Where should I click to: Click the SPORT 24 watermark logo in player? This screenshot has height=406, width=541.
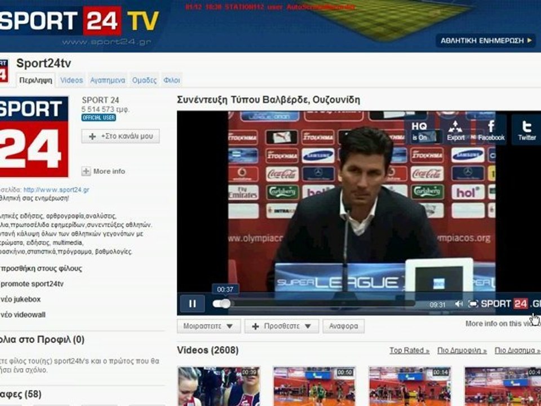pyautogui.click(x=511, y=304)
